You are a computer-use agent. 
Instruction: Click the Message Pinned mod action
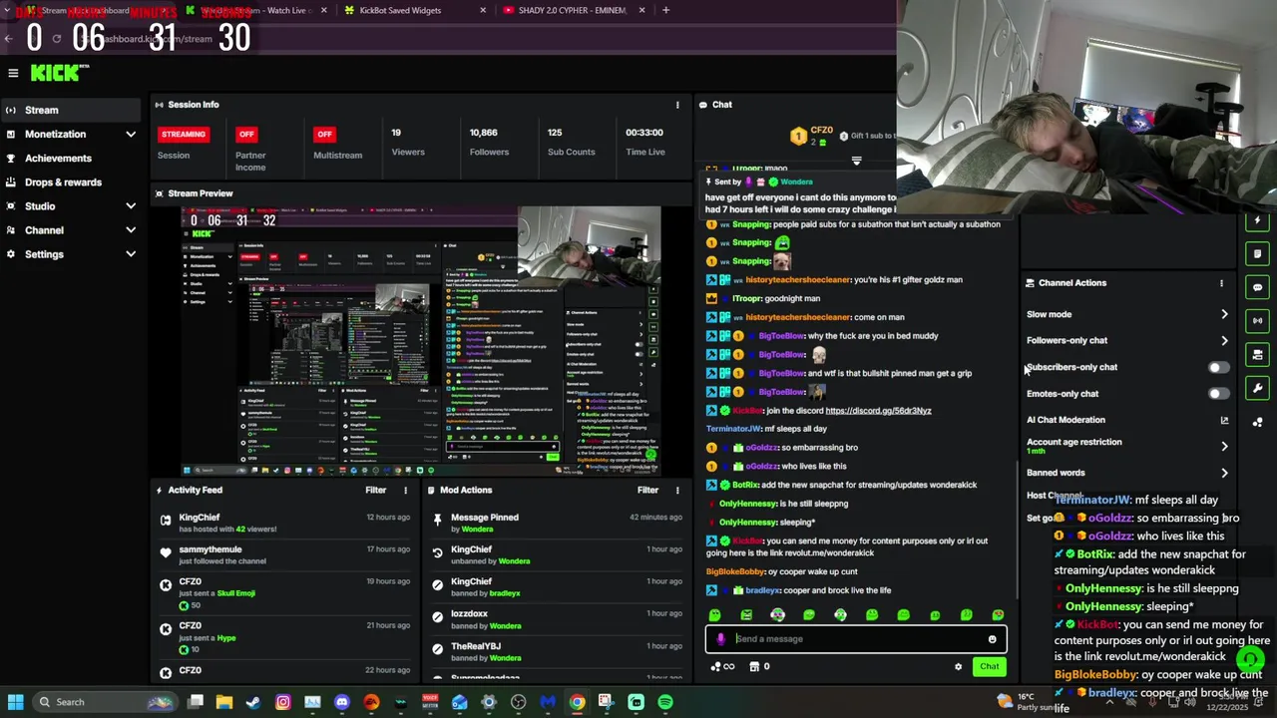[x=557, y=524]
